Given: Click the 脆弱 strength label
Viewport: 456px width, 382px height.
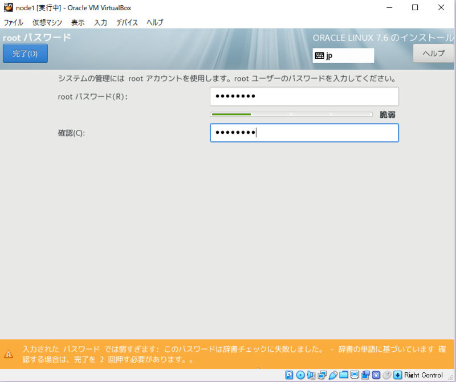Looking at the screenshot, I should [x=388, y=115].
